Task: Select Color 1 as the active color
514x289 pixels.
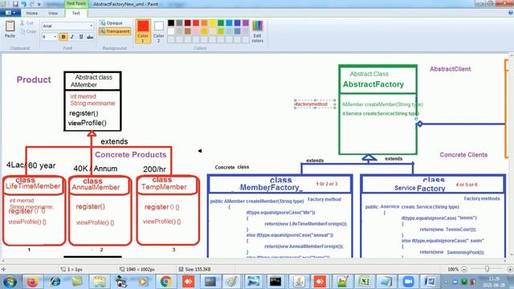Action: (x=143, y=31)
